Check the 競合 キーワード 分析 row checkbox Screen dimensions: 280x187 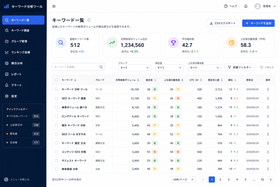[56, 125]
